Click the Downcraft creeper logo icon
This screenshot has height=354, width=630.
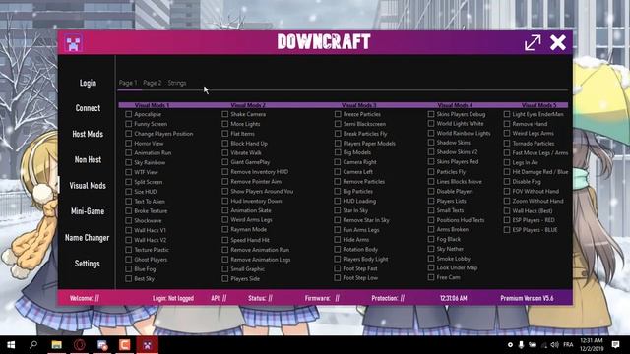tap(73, 43)
